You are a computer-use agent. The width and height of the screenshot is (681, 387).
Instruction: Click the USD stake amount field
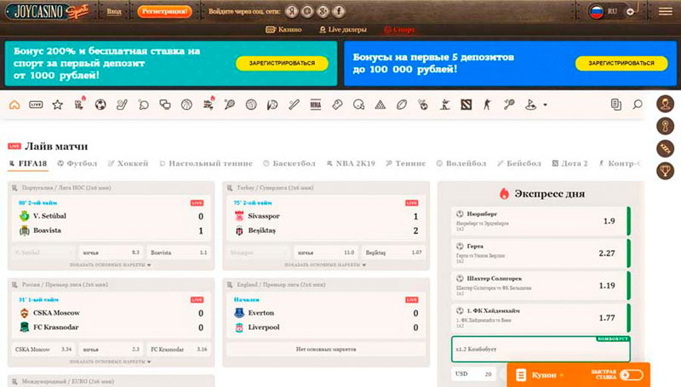[473, 374]
